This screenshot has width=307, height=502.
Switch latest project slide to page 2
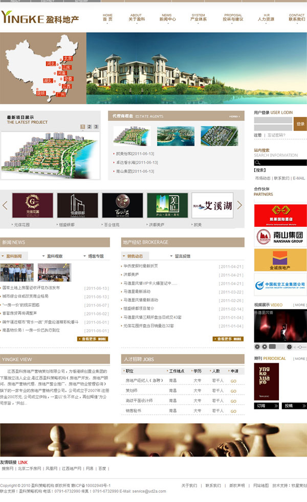(90, 127)
